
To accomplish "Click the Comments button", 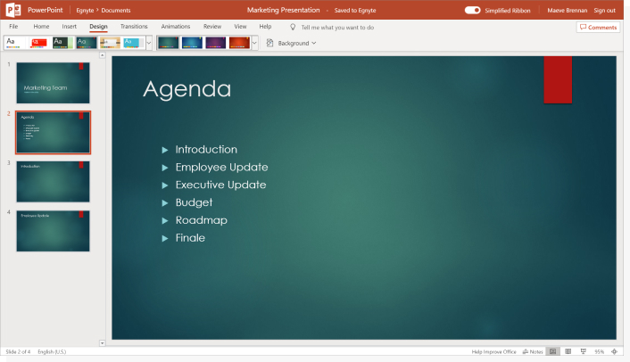I will coord(597,28).
